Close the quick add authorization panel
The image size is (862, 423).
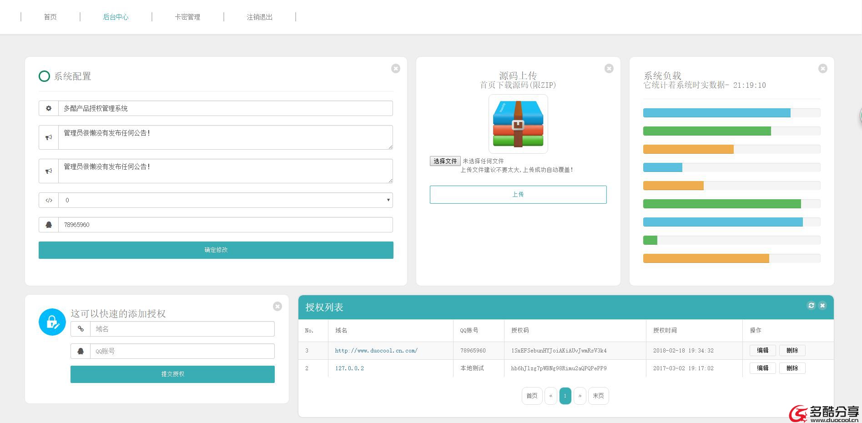pyautogui.click(x=277, y=306)
